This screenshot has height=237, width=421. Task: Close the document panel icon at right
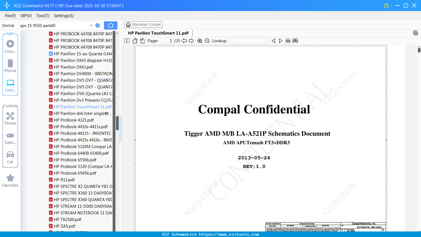(x=415, y=33)
